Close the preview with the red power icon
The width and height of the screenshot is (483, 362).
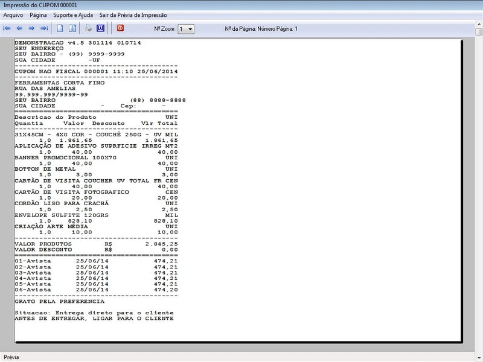120,28
